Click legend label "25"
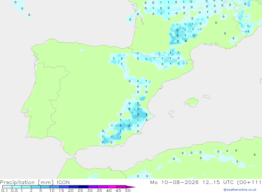This screenshot has height=192, width=262. pyautogui.click(x=80, y=190)
